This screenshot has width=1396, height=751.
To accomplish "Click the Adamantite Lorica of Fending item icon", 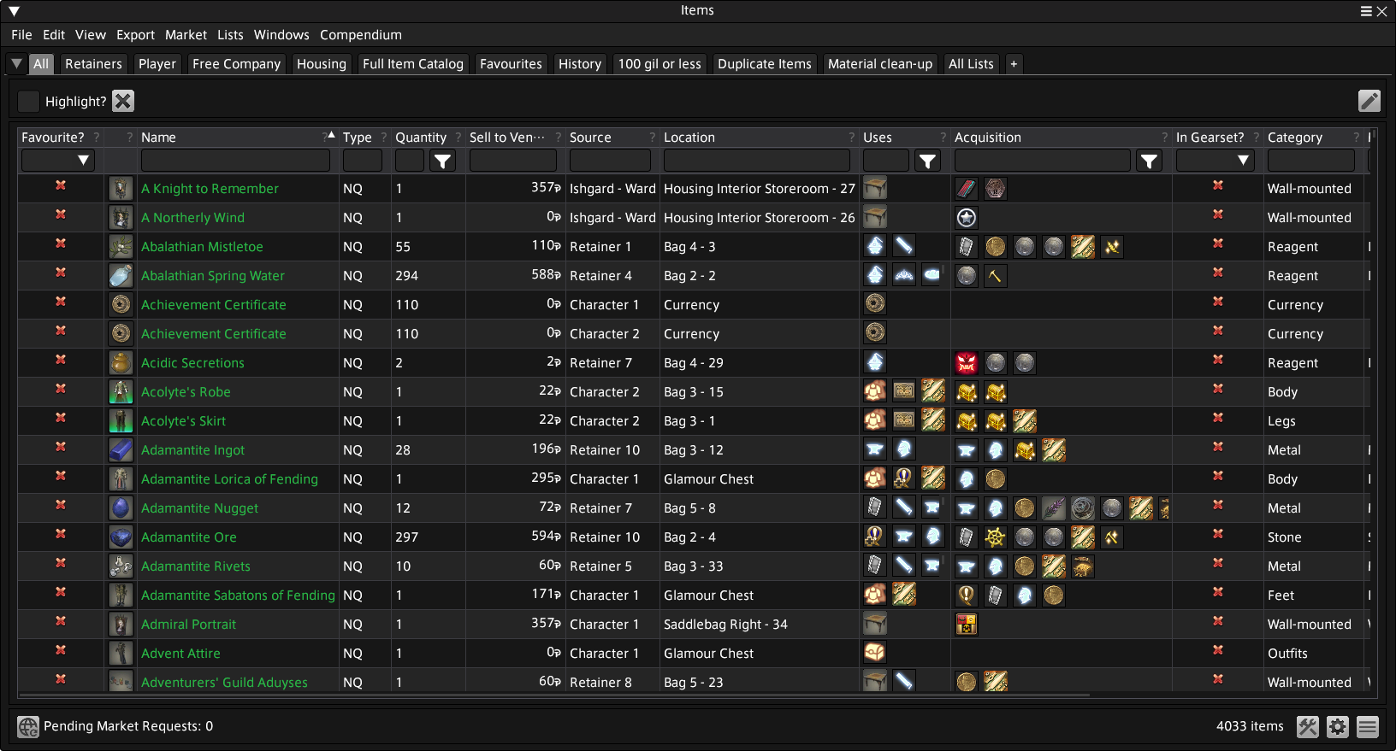I will point(121,479).
